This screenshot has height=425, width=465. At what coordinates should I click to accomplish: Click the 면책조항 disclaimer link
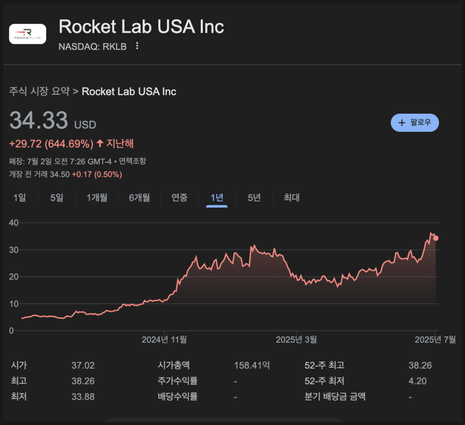(132, 161)
